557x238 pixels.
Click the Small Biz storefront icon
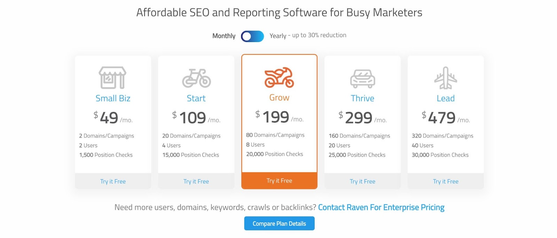tap(112, 78)
